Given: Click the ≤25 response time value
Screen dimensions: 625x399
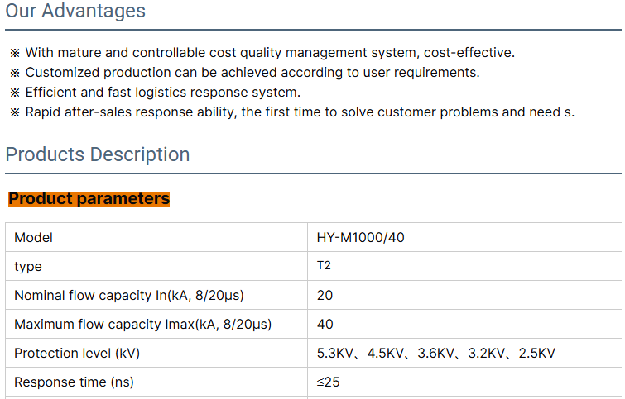Looking at the screenshot, I should 328,382.
